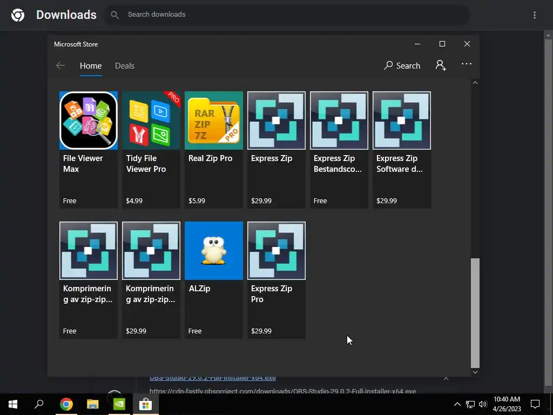The width and height of the screenshot is (553, 415).
Task: Click the Search downloads field
Action: tap(287, 15)
